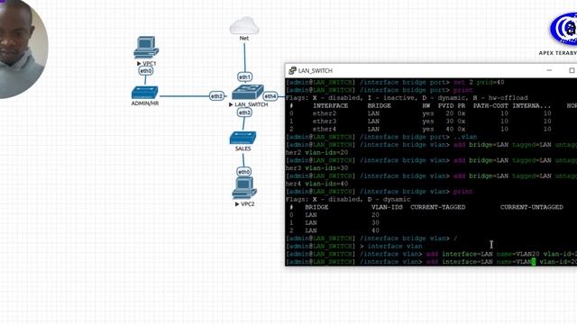Image resolution: width=577 pixels, height=324 pixels.
Task: Click the eth3 port label below LAN_SWITCH
Action: [244, 112]
